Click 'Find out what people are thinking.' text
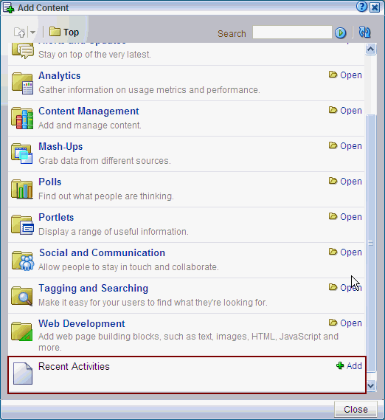Image resolution: width=385 pixels, height=420 pixels. coord(106,196)
